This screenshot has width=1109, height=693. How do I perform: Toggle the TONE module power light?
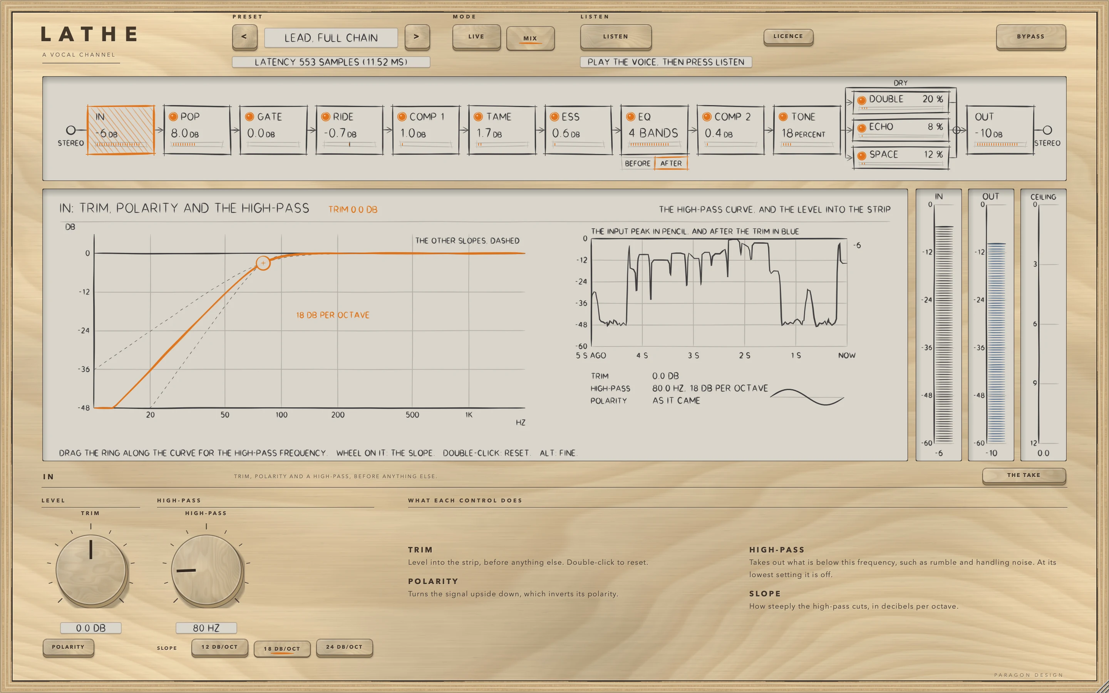[783, 117]
